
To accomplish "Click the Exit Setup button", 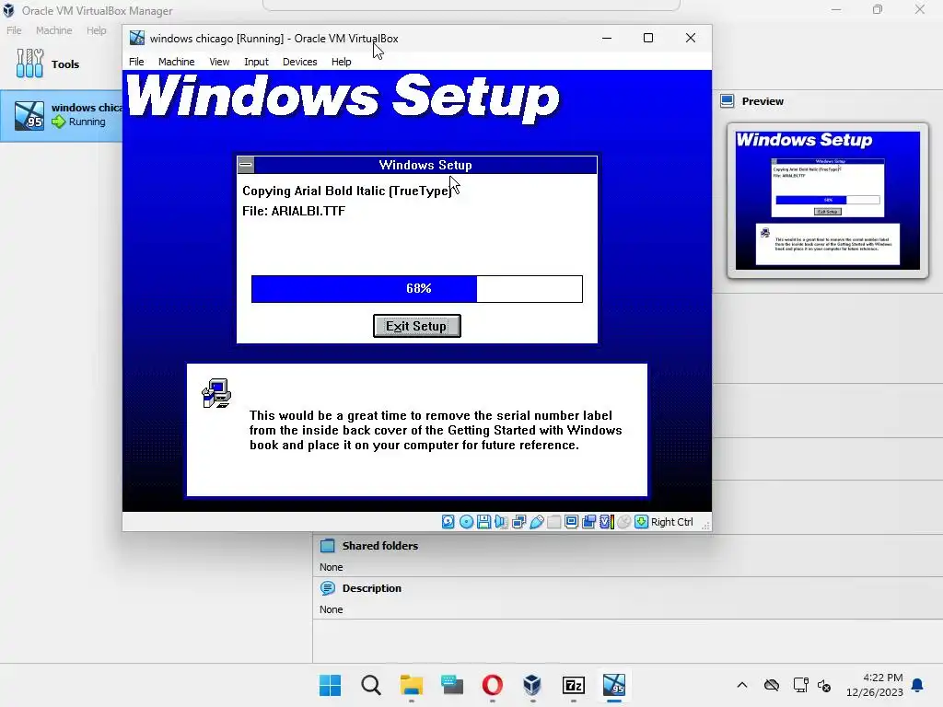I will 417,326.
